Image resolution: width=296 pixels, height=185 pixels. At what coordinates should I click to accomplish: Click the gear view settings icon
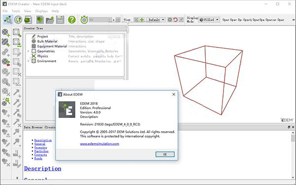tap(170, 20)
